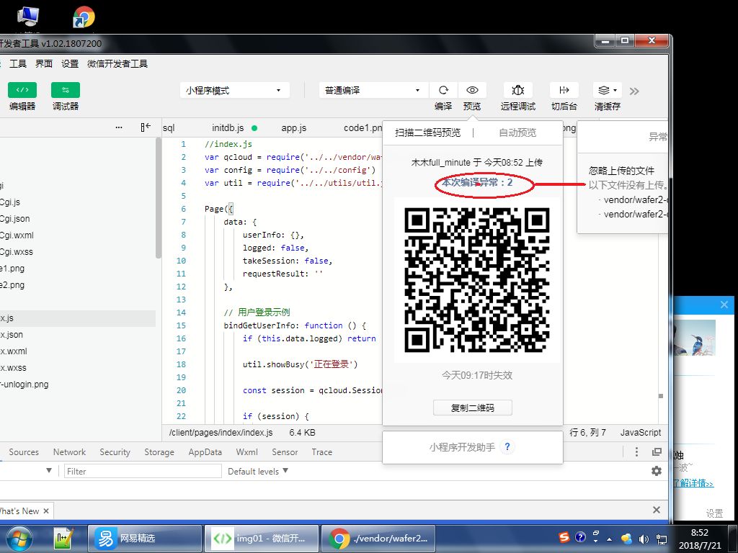Open the 设置 menu

tap(70, 63)
